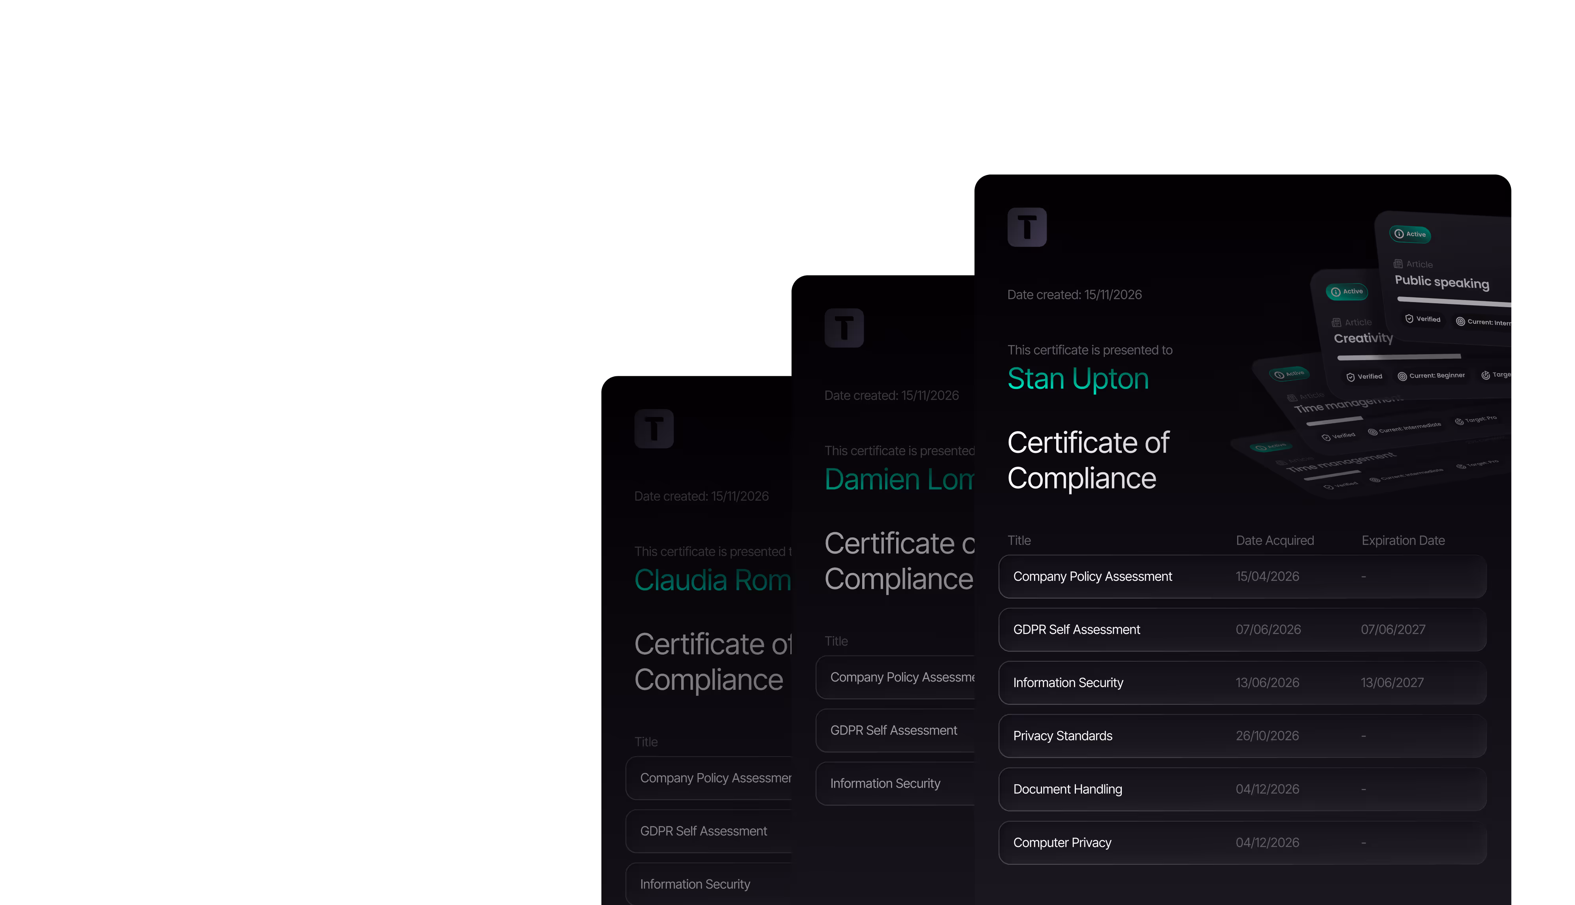Screen dimensions: 1575x905
Task: Click the Date Acquired column header
Action: click(x=1275, y=541)
